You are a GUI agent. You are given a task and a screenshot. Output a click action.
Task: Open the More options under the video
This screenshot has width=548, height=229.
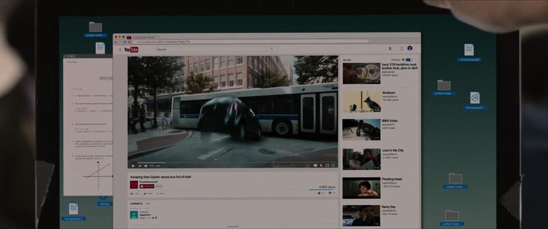tap(160, 193)
